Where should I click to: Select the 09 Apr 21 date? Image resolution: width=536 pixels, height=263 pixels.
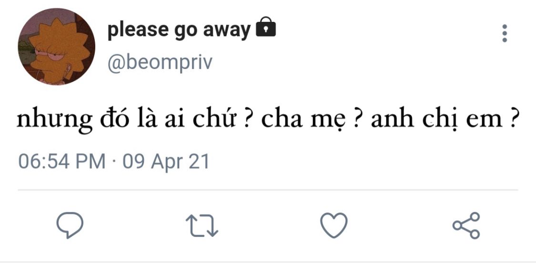[166, 162]
